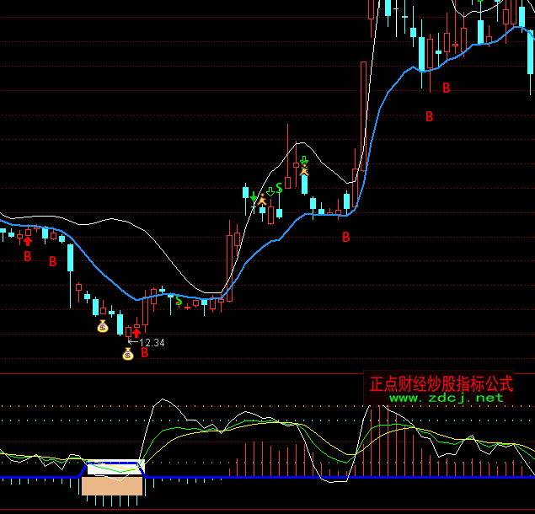Click the red B right of lower money bag
The width and height of the screenshot is (535, 514).
coord(144,352)
